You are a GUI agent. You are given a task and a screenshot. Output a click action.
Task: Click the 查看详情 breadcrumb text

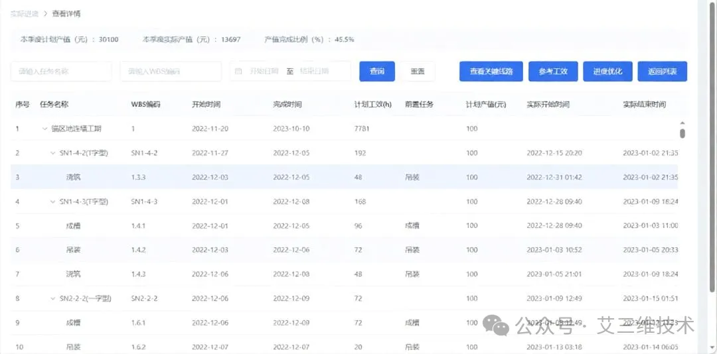pyautogui.click(x=67, y=14)
